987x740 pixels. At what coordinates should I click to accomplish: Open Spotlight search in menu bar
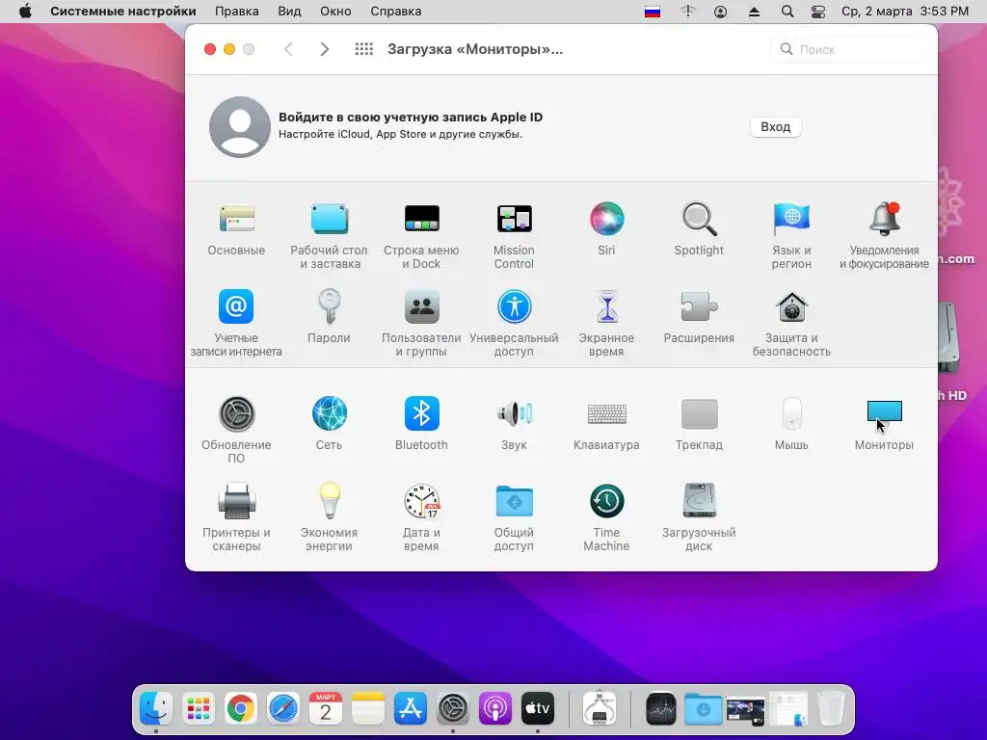[x=787, y=12]
